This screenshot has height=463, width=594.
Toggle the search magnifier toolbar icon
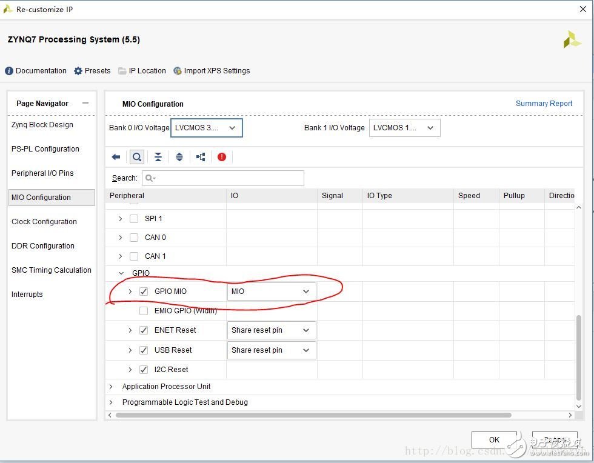point(137,157)
